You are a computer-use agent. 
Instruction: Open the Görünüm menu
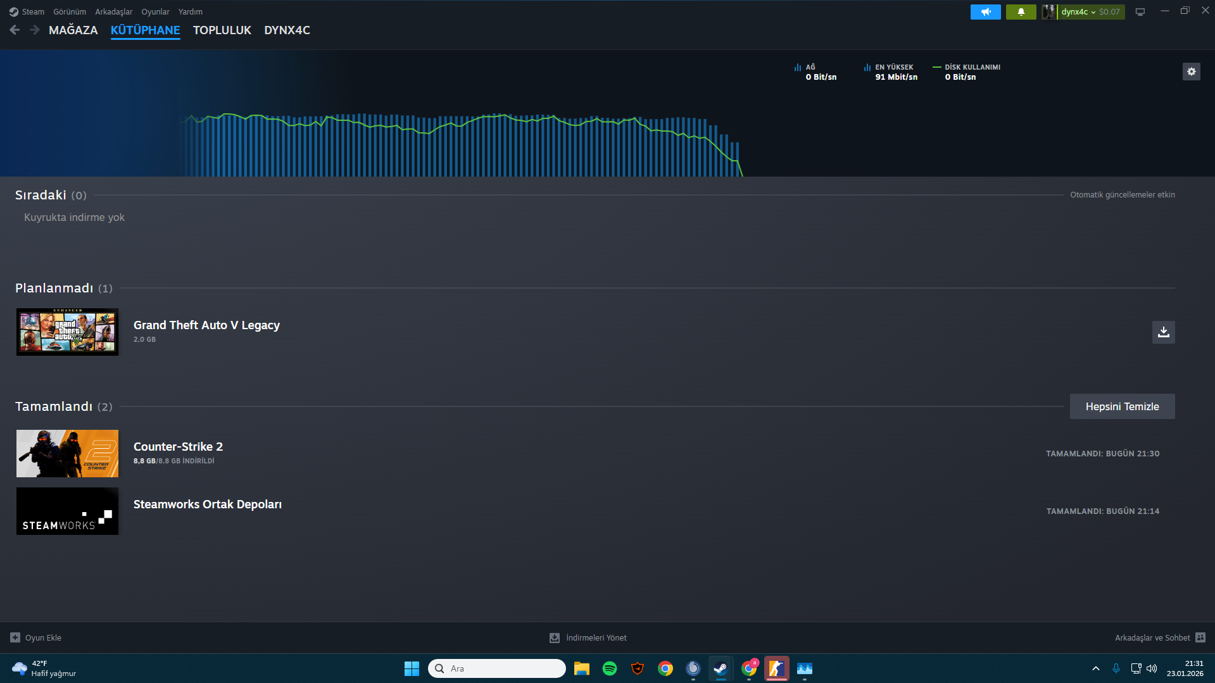70,12
